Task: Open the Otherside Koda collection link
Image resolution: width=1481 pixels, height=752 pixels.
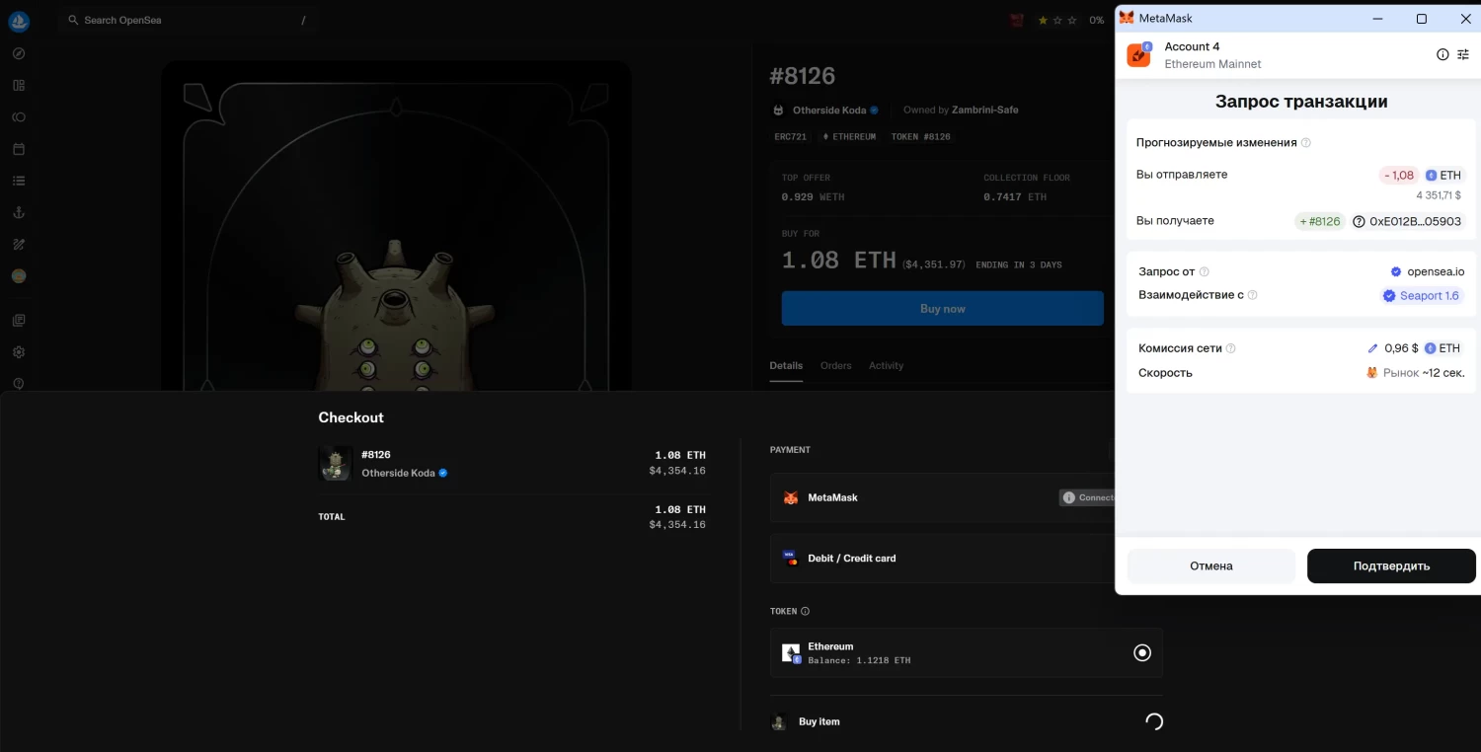Action: pos(828,111)
